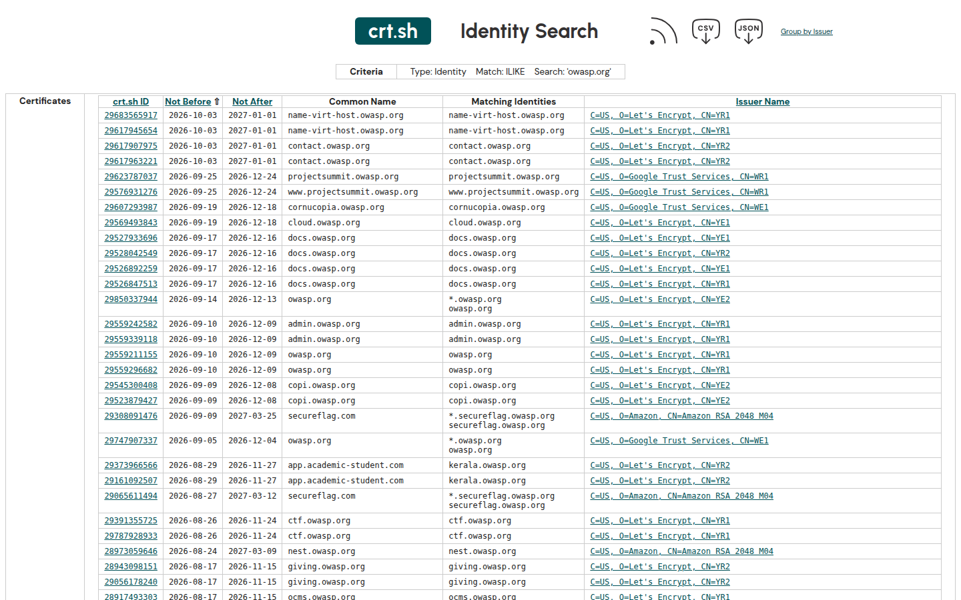Open certificate ID 29373966566
This screenshot has width=961, height=600.
coord(131,465)
